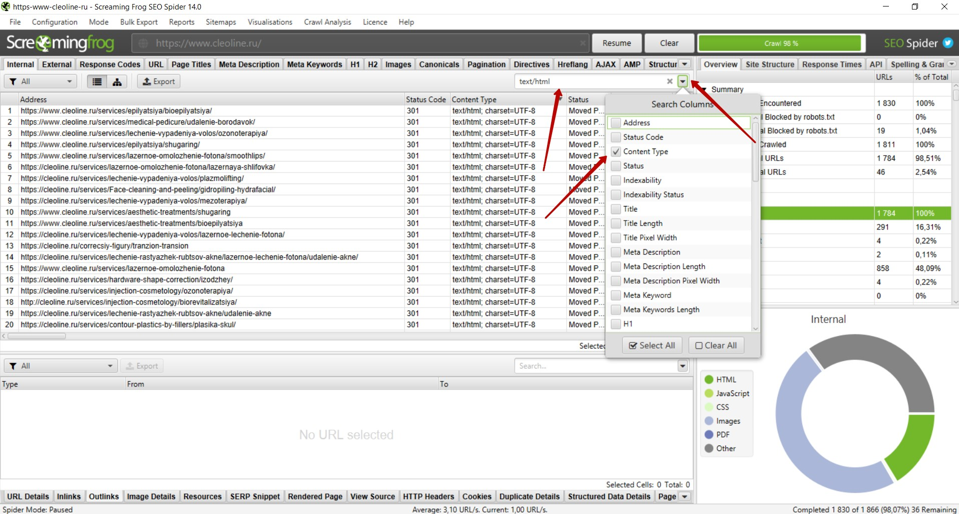
Task: Check the Title Length search column
Action: tap(616, 223)
